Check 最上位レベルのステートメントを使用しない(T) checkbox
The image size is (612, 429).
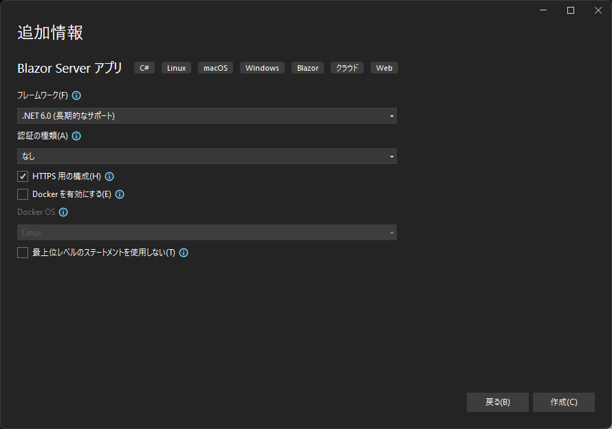pyautogui.click(x=23, y=253)
